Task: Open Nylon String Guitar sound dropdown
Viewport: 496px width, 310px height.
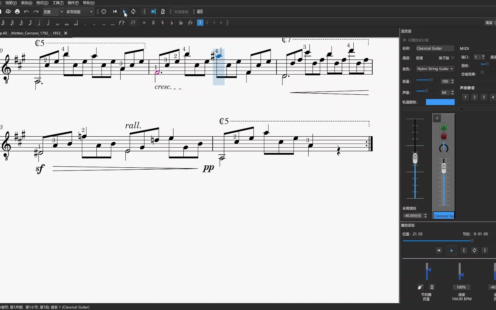Action: (x=435, y=69)
